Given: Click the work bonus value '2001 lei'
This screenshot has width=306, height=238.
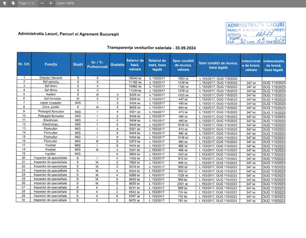Looking at the screenshot, I should [x=183, y=184].
